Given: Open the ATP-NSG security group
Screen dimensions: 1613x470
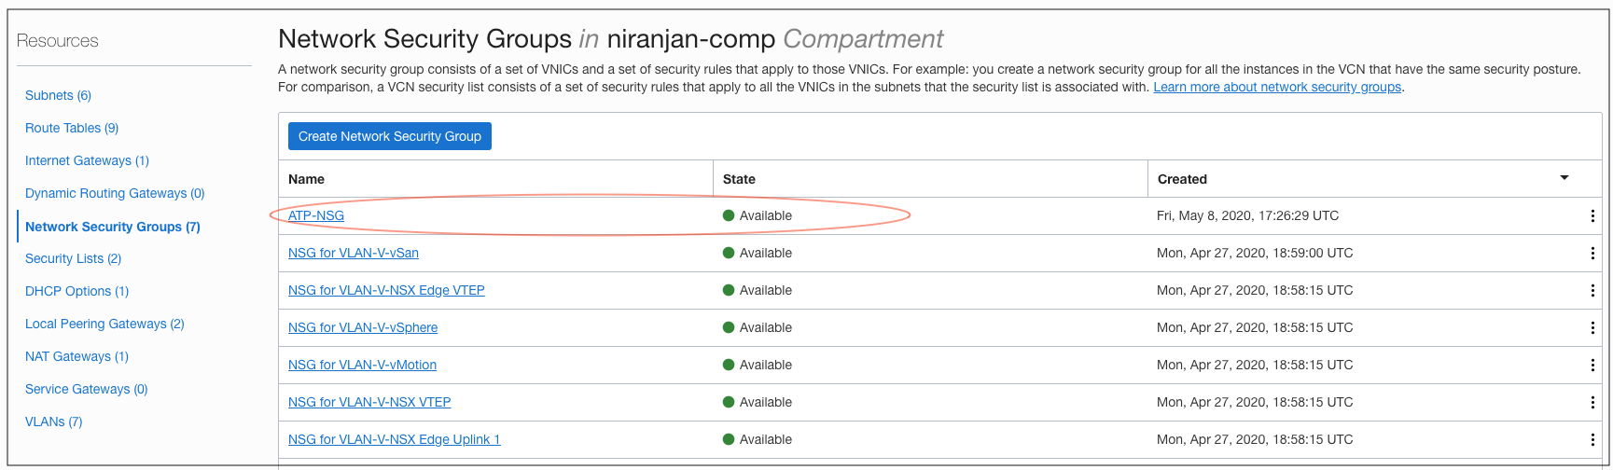Looking at the screenshot, I should pos(316,215).
